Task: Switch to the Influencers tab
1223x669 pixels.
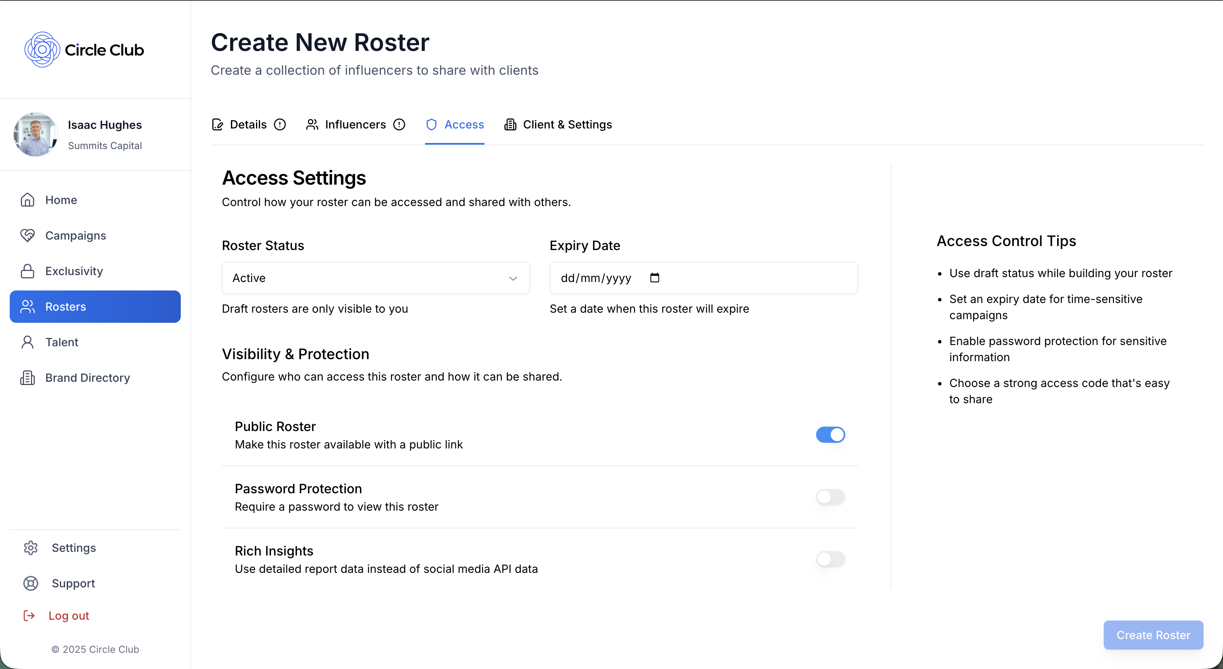Action: (355, 124)
